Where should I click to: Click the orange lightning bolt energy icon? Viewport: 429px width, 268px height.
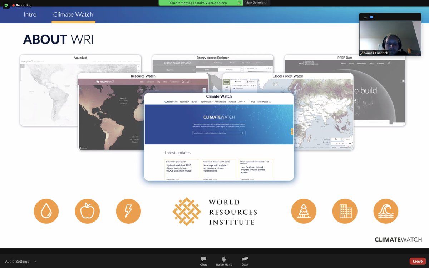(128, 211)
